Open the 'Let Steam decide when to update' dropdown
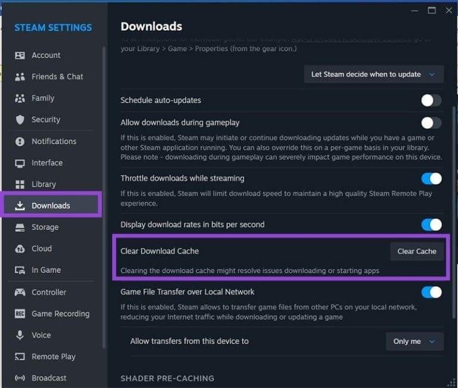The height and width of the screenshot is (388, 458). click(373, 75)
